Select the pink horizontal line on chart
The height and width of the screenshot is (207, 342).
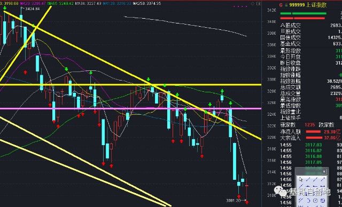point(130,108)
